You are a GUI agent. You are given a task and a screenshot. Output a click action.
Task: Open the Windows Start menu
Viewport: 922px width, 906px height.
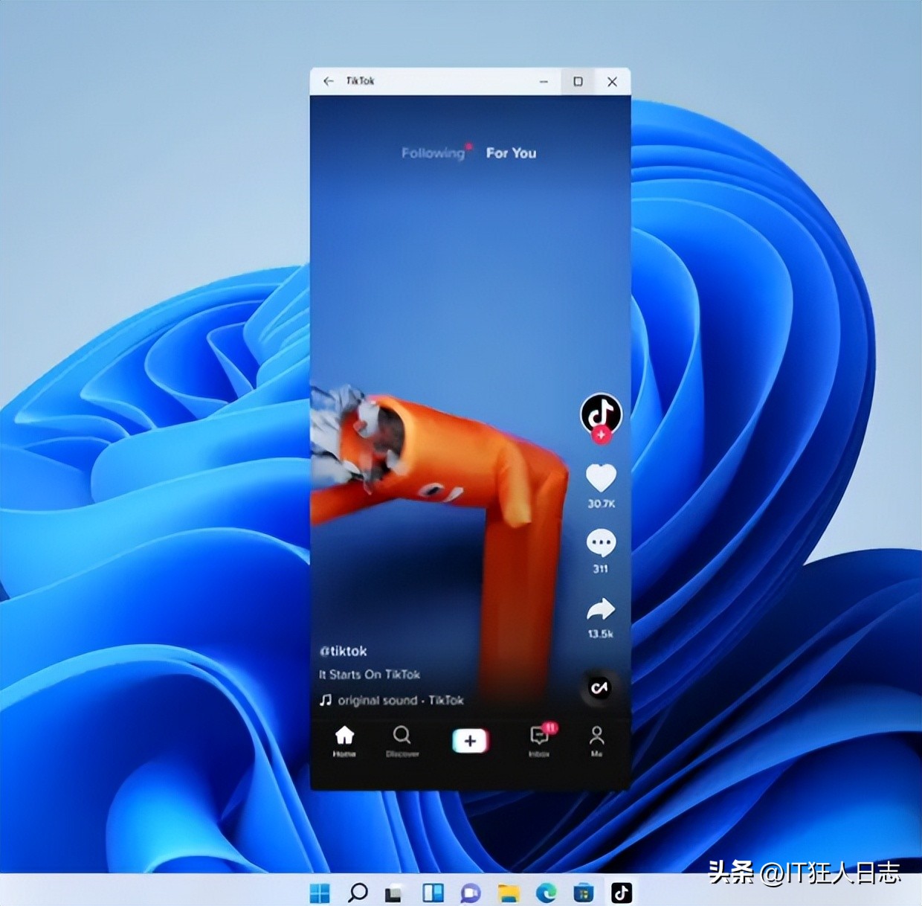click(x=320, y=892)
